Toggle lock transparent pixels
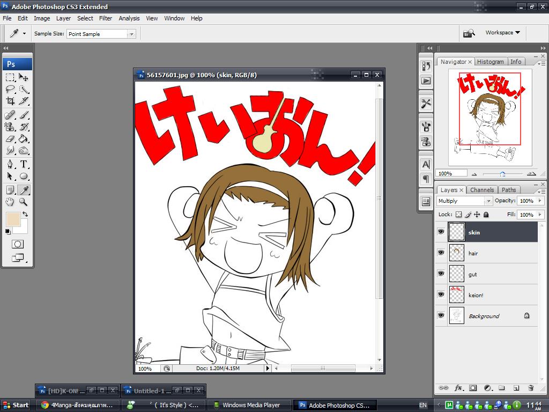Screen dimensions: 549x412 [459, 215]
